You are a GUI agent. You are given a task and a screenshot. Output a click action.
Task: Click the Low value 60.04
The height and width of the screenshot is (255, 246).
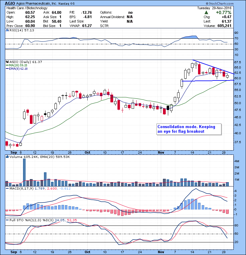click(x=30, y=21)
